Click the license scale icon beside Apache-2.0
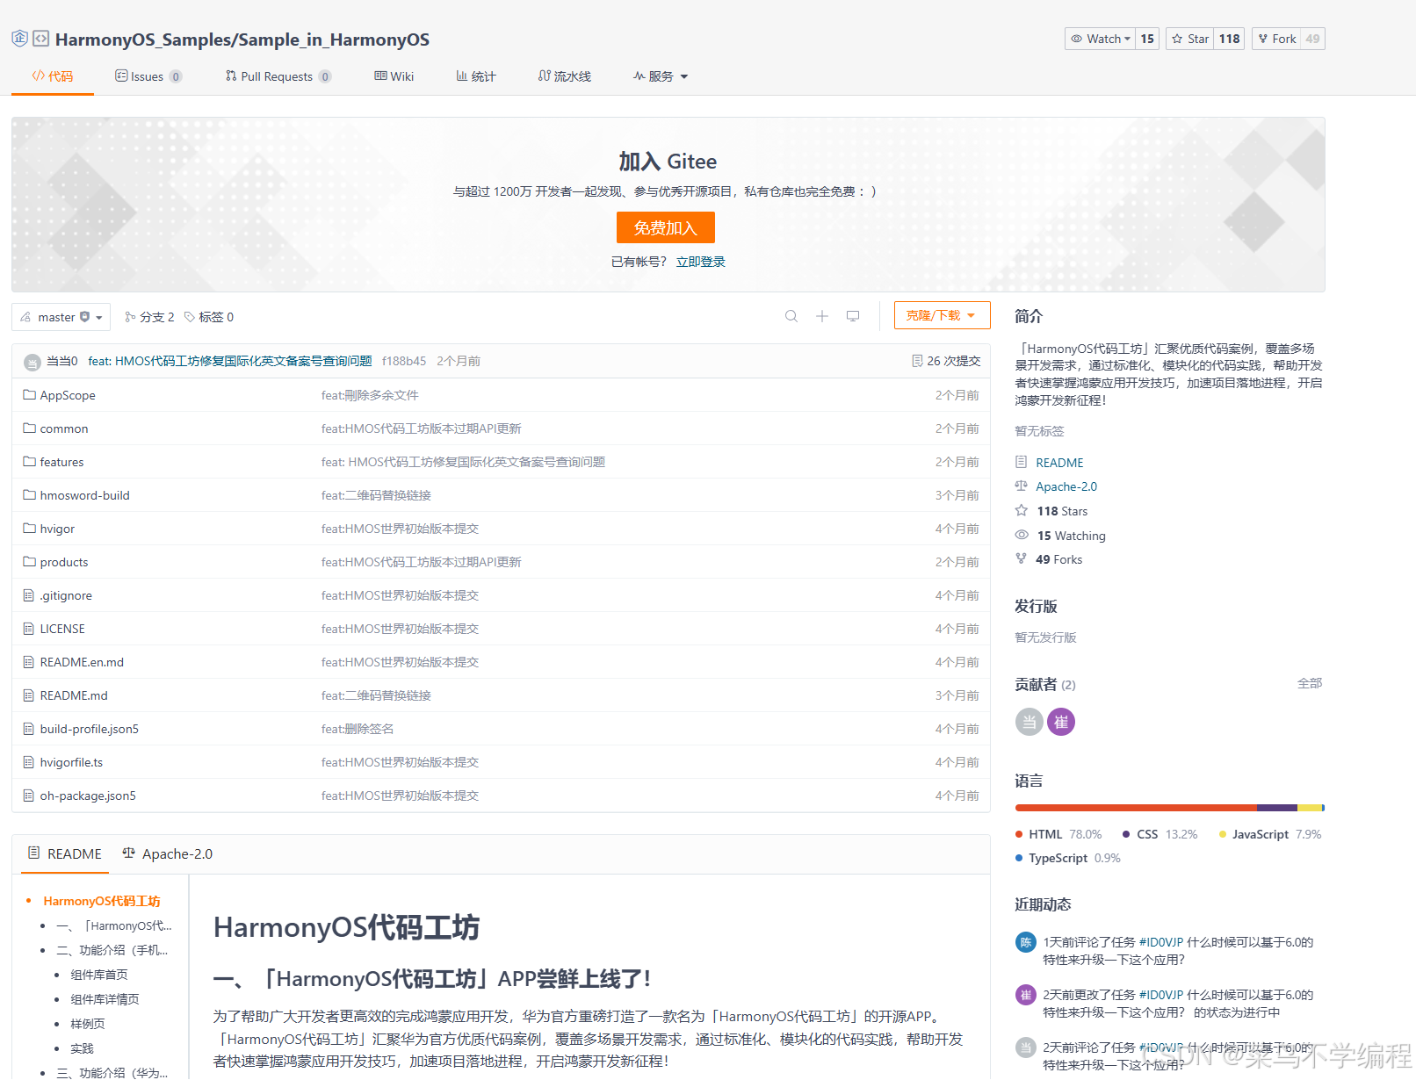The height and width of the screenshot is (1080, 1416). (x=1021, y=486)
